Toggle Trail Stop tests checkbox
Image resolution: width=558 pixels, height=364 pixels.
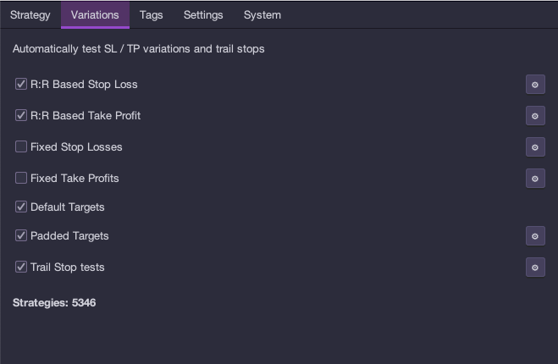coord(21,267)
